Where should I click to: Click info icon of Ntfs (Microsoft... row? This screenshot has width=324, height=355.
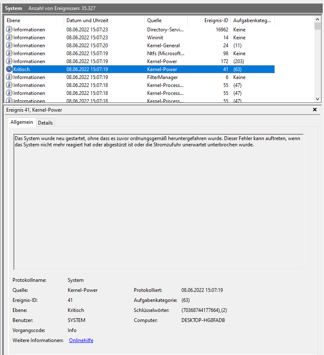pyautogui.click(x=9, y=53)
